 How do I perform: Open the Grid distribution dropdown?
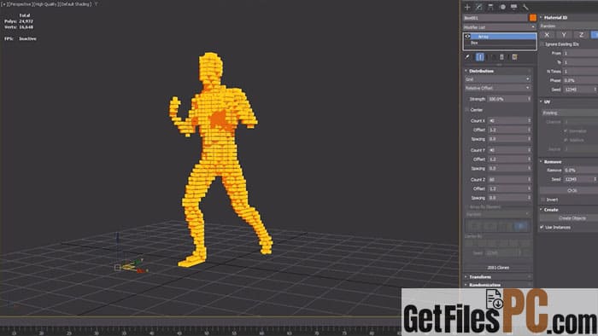coord(497,79)
